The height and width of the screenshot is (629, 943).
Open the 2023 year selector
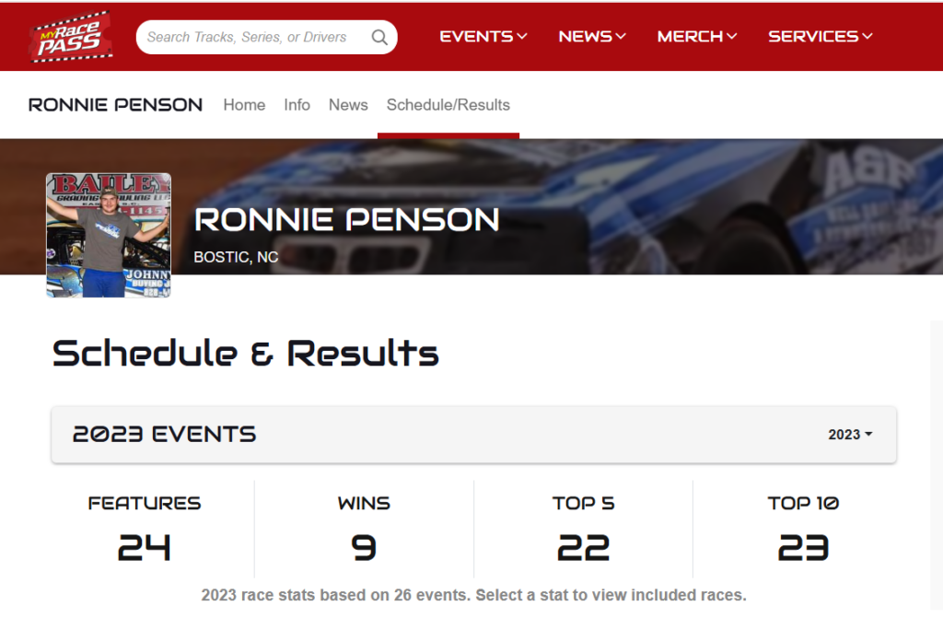[x=850, y=435]
